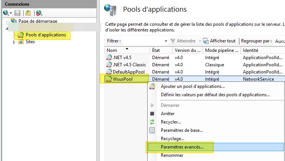Choose Arrêter in the context menu
This screenshot has height=161, width=285.
168,114
